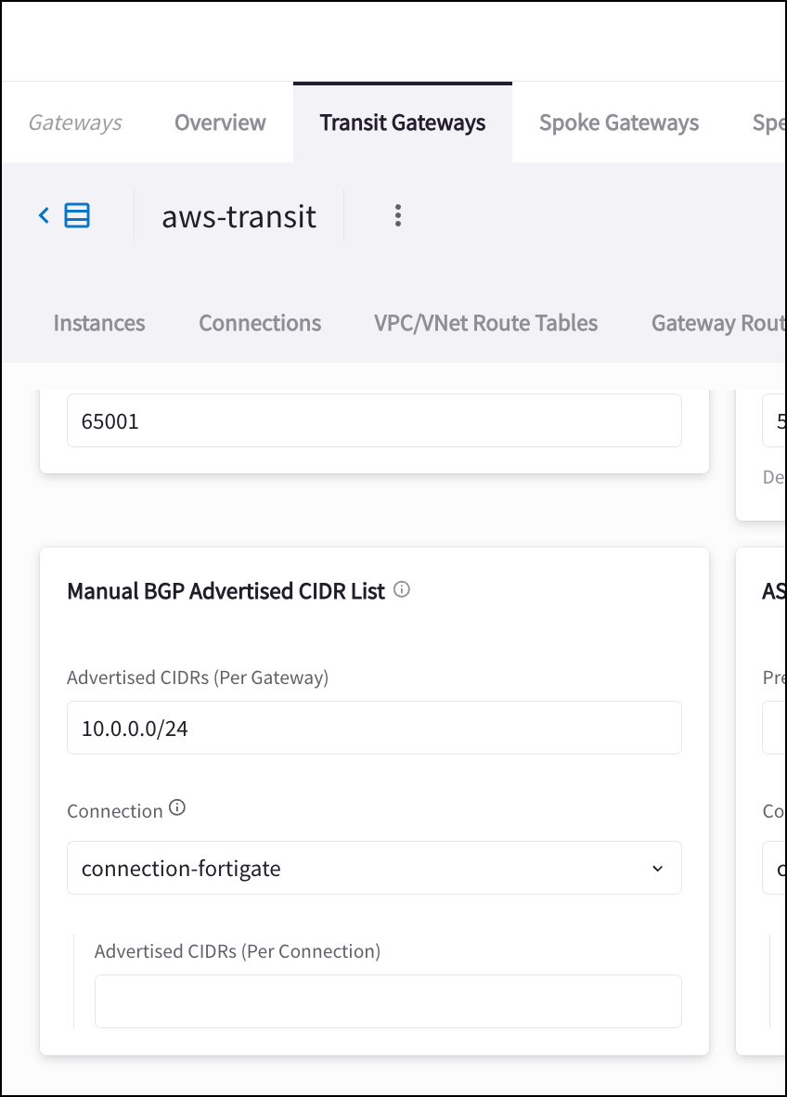Image resolution: width=787 pixels, height=1097 pixels.
Task: Click the Gateways breadcrumb link
Action: 75,123
